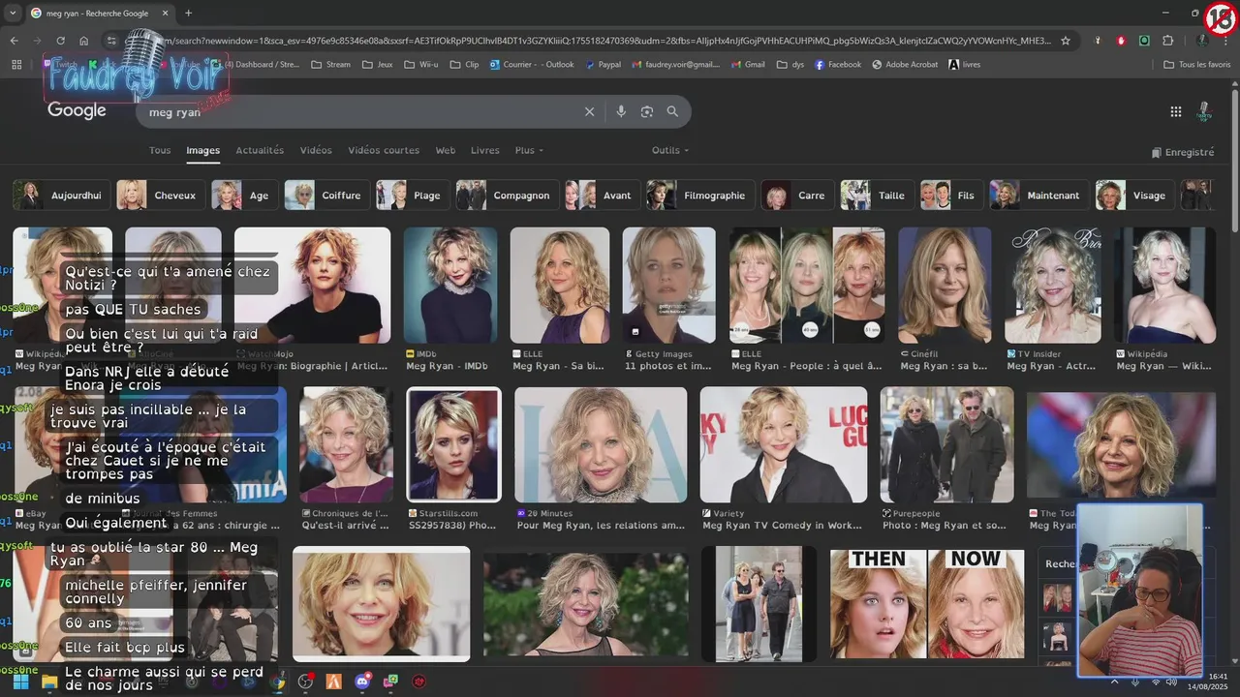Viewport: 1240px width, 697px height.
Task: Go back with the browser back arrow
Action: pos(14,41)
